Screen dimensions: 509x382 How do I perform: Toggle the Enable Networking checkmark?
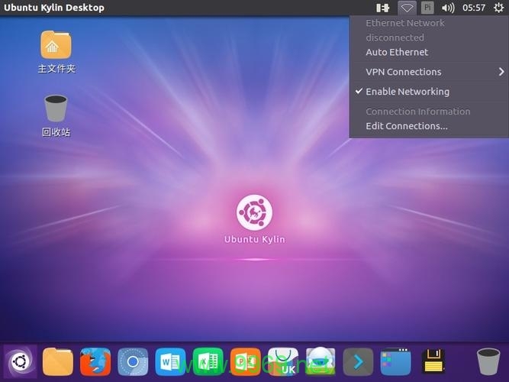tap(359, 92)
